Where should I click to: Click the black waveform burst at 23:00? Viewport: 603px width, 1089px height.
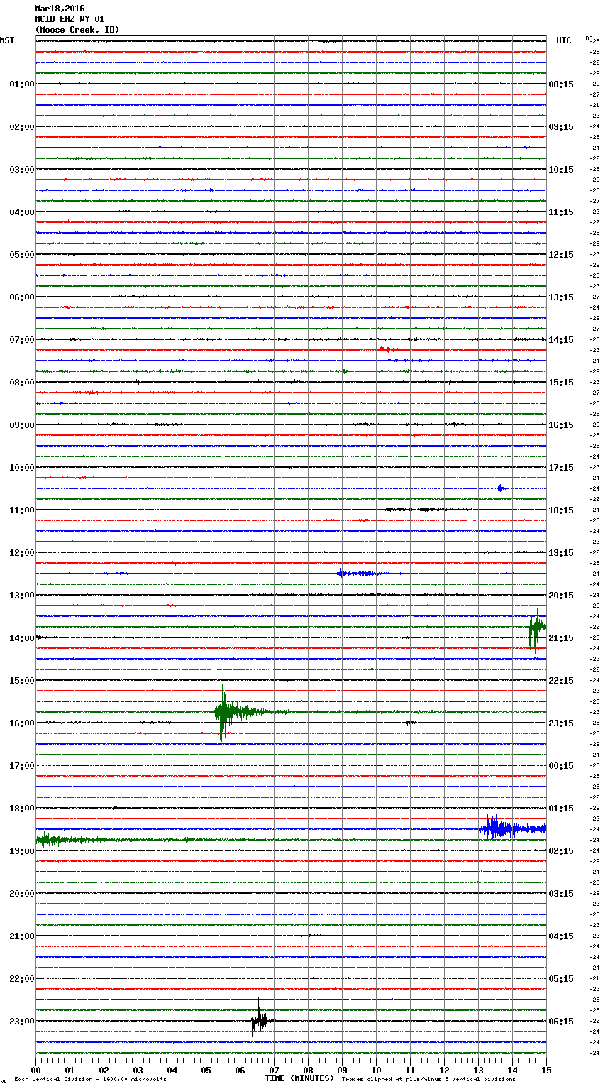[260, 1021]
